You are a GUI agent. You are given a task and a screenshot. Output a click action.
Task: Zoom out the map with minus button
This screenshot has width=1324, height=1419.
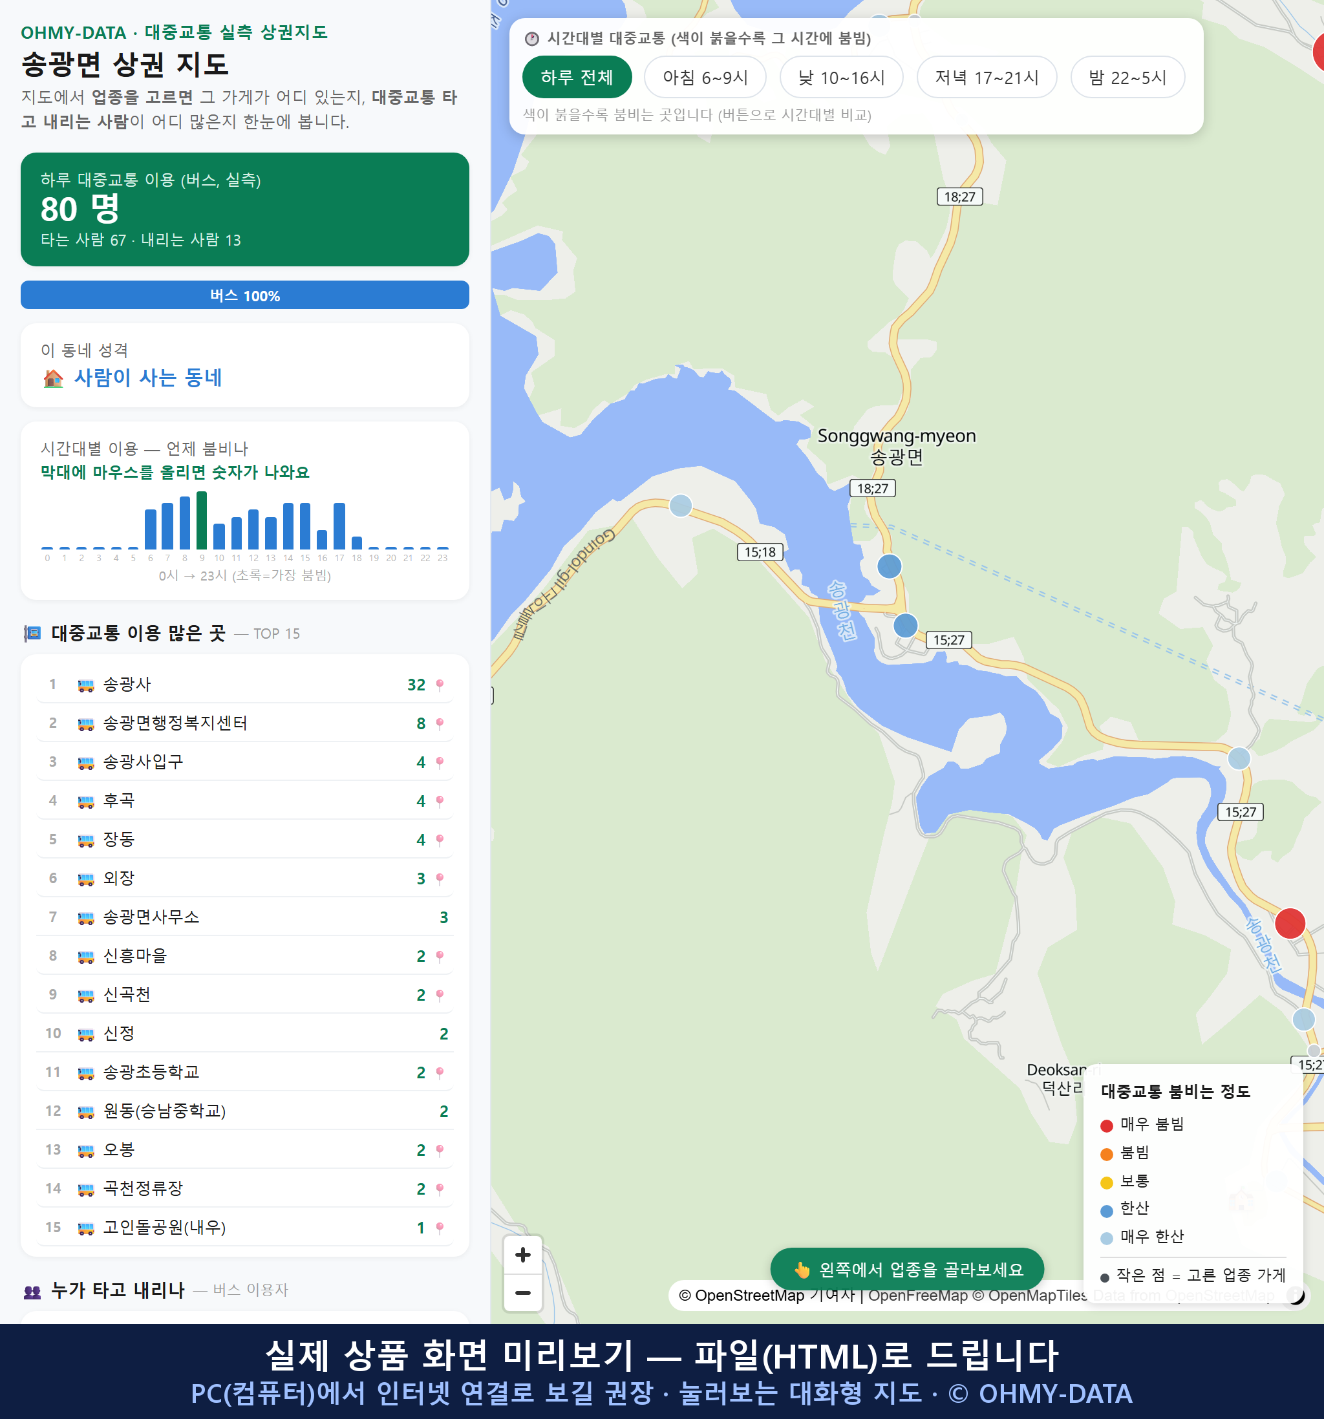522,1293
